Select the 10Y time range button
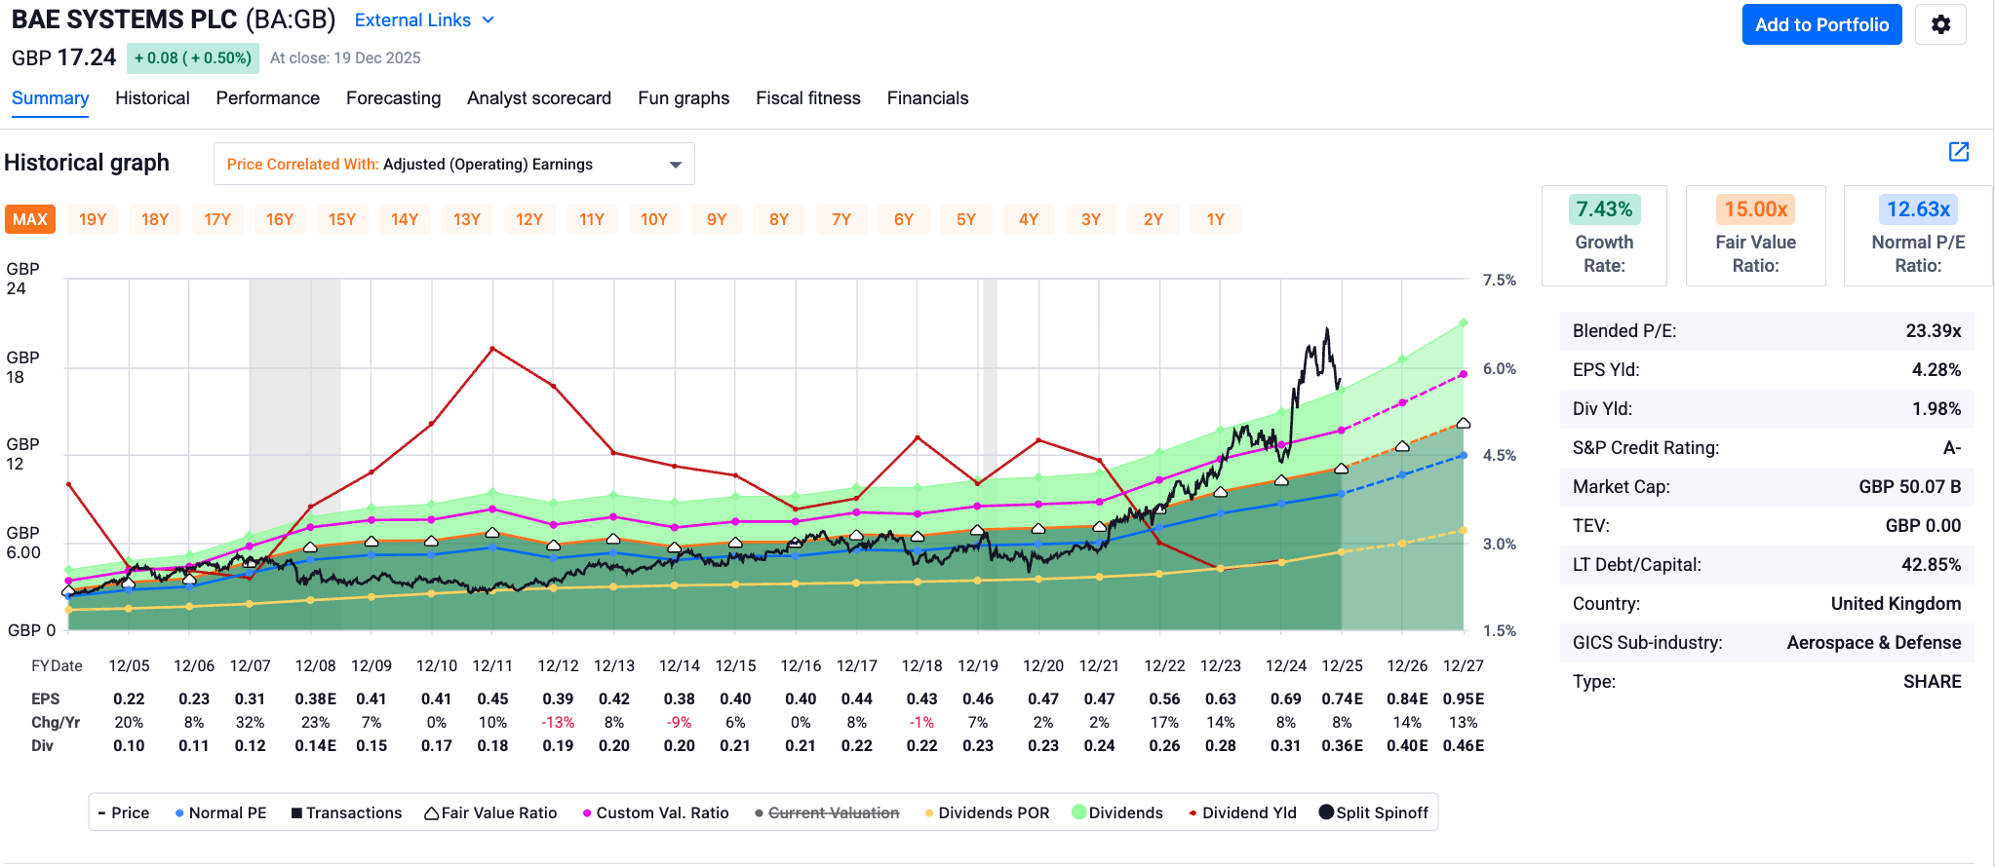 (654, 219)
